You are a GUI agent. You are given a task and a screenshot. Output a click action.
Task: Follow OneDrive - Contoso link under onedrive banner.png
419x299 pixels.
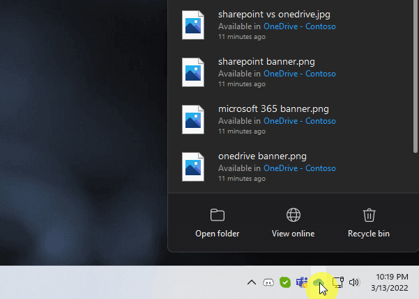point(300,168)
